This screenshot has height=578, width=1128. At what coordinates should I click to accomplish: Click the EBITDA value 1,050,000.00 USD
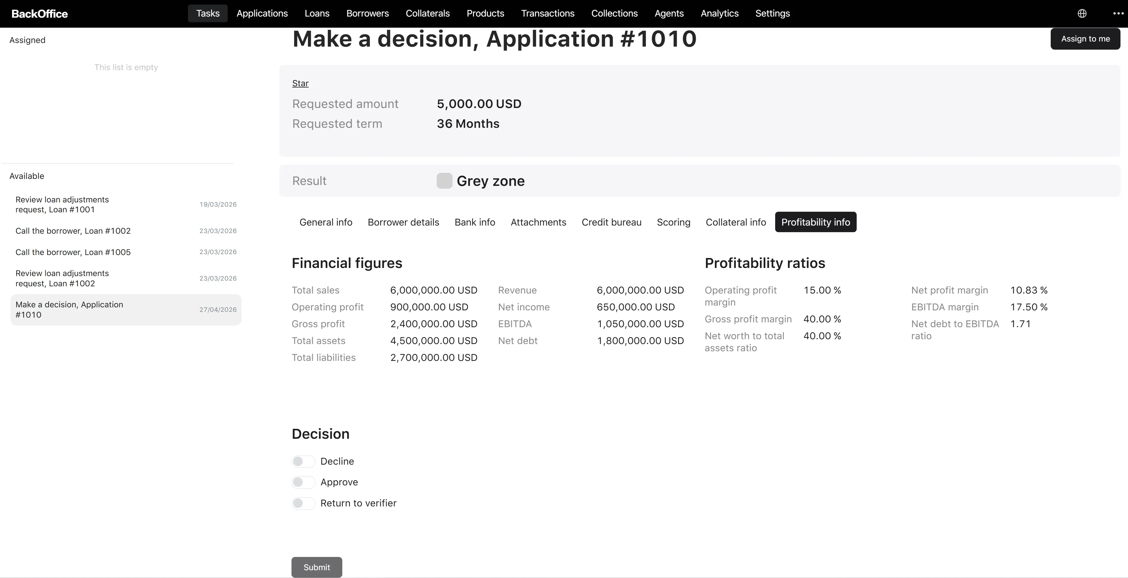pos(640,324)
